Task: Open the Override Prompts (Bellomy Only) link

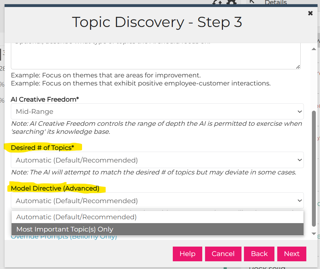Action: tap(64, 237)
